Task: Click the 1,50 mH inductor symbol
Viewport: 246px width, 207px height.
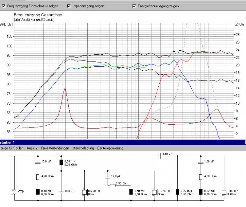Action: coord(130,193)
